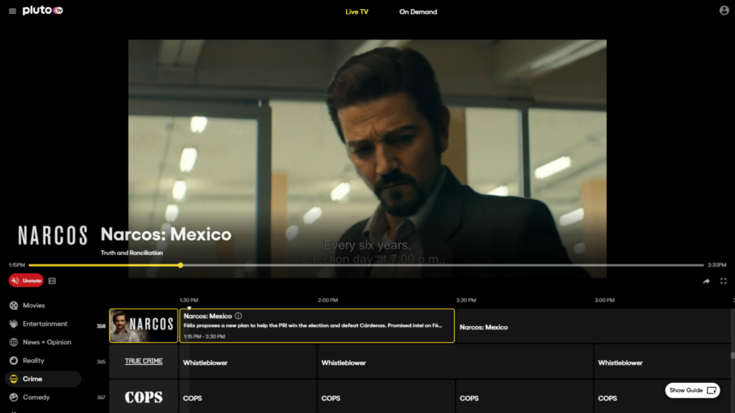Enter fullscreen mode
This screenshot has height=413, width=735.
coord(724,281)
